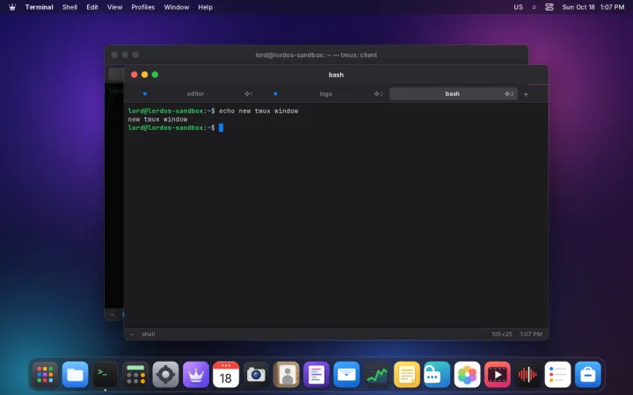This screenshot has width=633, height=395.
Task: Maximize the bash window with green button
Action: (155, 75)
